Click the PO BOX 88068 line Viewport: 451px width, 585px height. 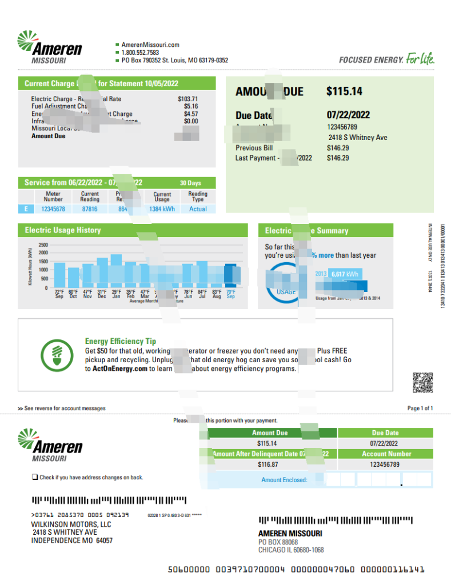(x=278, y=542)
